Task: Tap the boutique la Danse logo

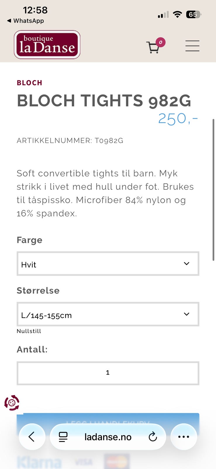Action: [x=46, y=45]
